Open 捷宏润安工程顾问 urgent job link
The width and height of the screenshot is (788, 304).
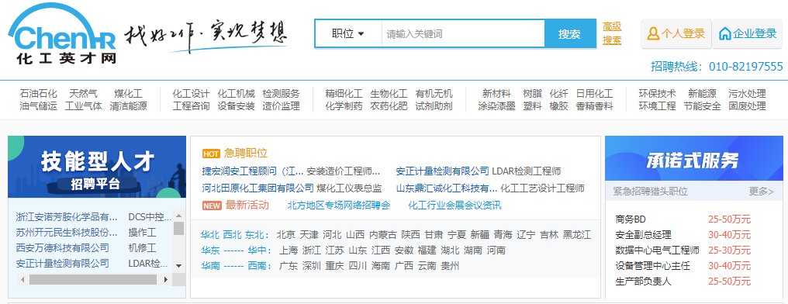[253, 171]
